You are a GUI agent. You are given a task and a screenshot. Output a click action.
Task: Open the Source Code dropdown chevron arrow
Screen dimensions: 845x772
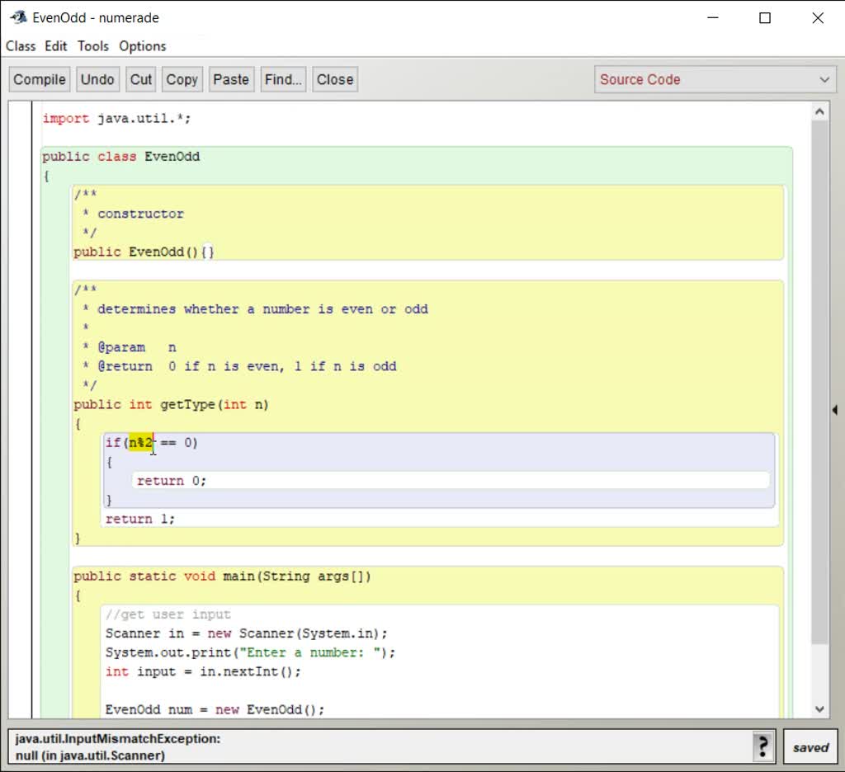tap(823, 79)
